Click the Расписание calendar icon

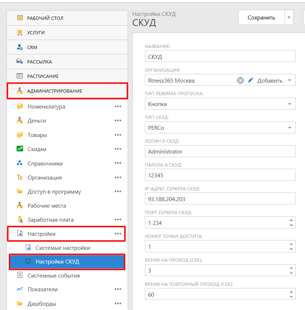coord(20,76)
